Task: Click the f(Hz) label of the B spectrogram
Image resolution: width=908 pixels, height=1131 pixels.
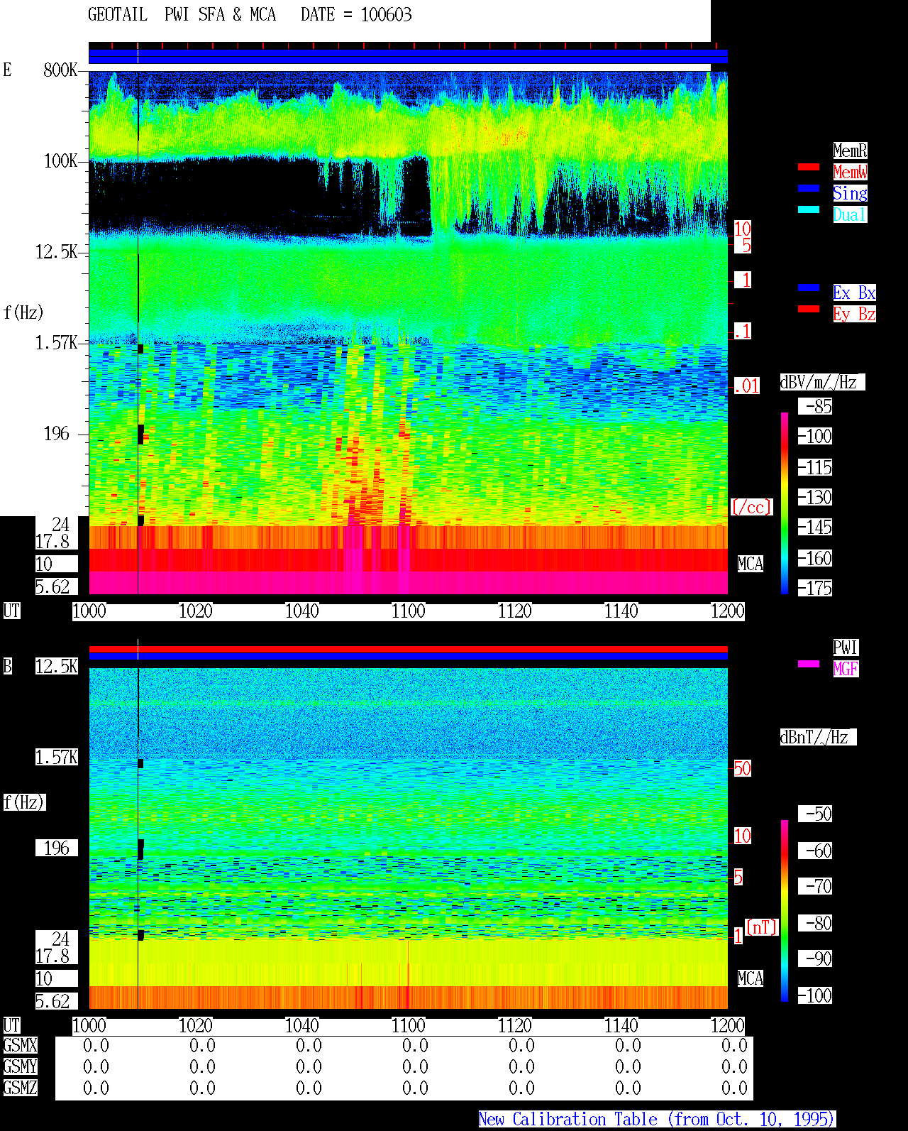Action: tap(24, 802)
